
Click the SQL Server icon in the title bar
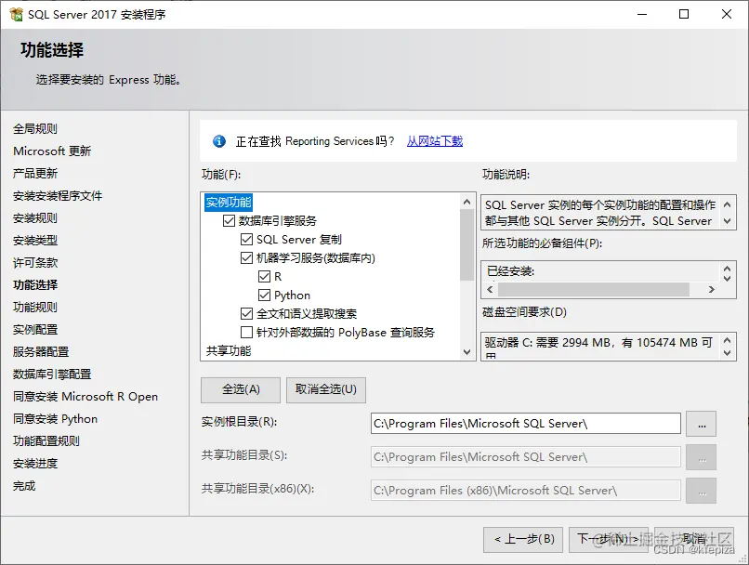tap(16, 14)
